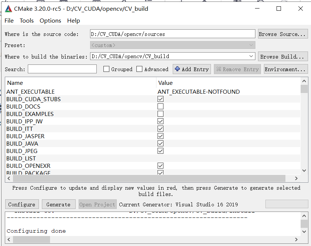Toggle the Grouped checkbox
The image size is (311, 246).
click(106, 69)
